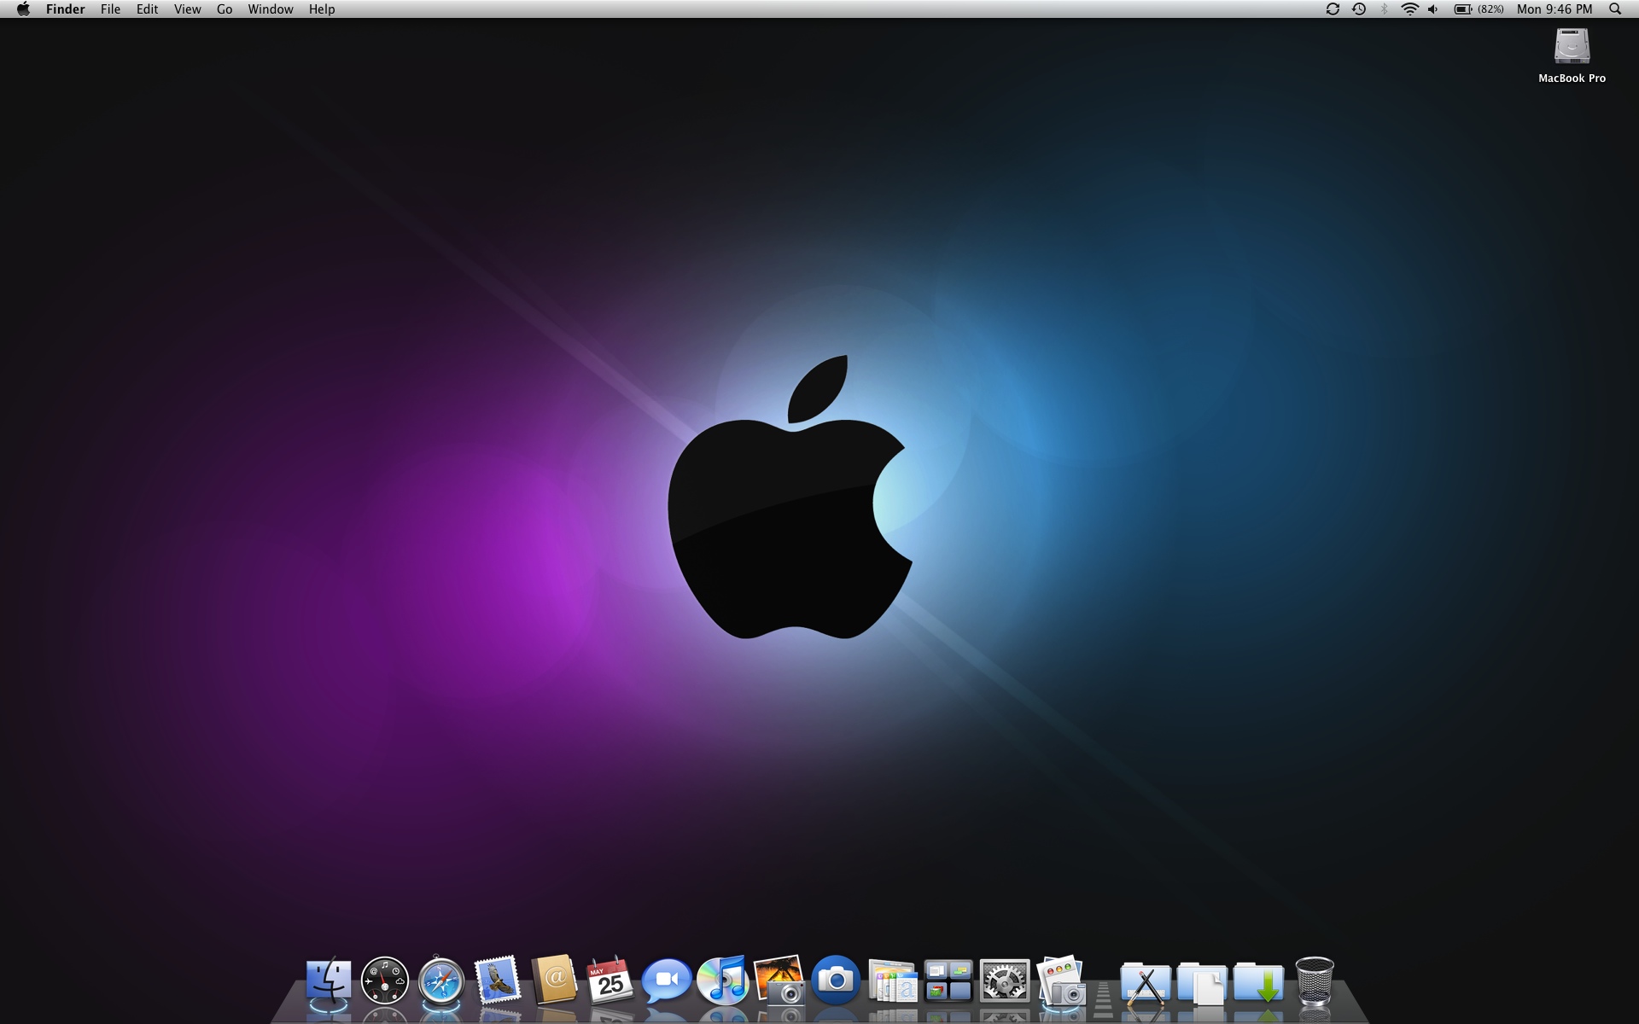The image size is (1639, 1024).
Task: Open the blue camera app icon
Action: [836, 980]
